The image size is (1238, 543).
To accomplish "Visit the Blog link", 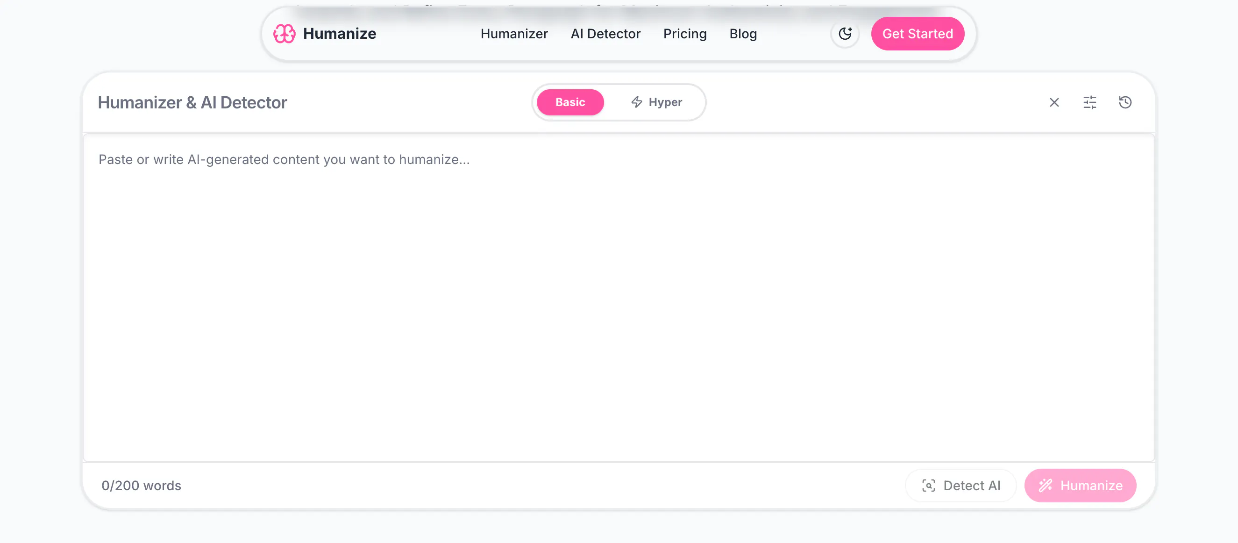I will [743, 34].
